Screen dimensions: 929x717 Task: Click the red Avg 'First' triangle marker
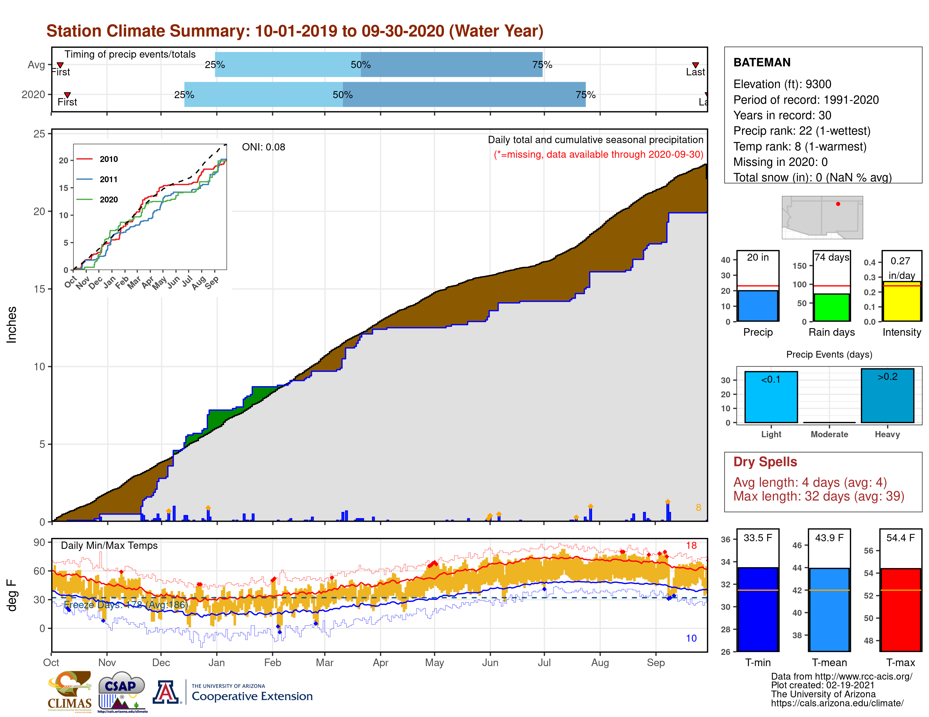point(61,65)
